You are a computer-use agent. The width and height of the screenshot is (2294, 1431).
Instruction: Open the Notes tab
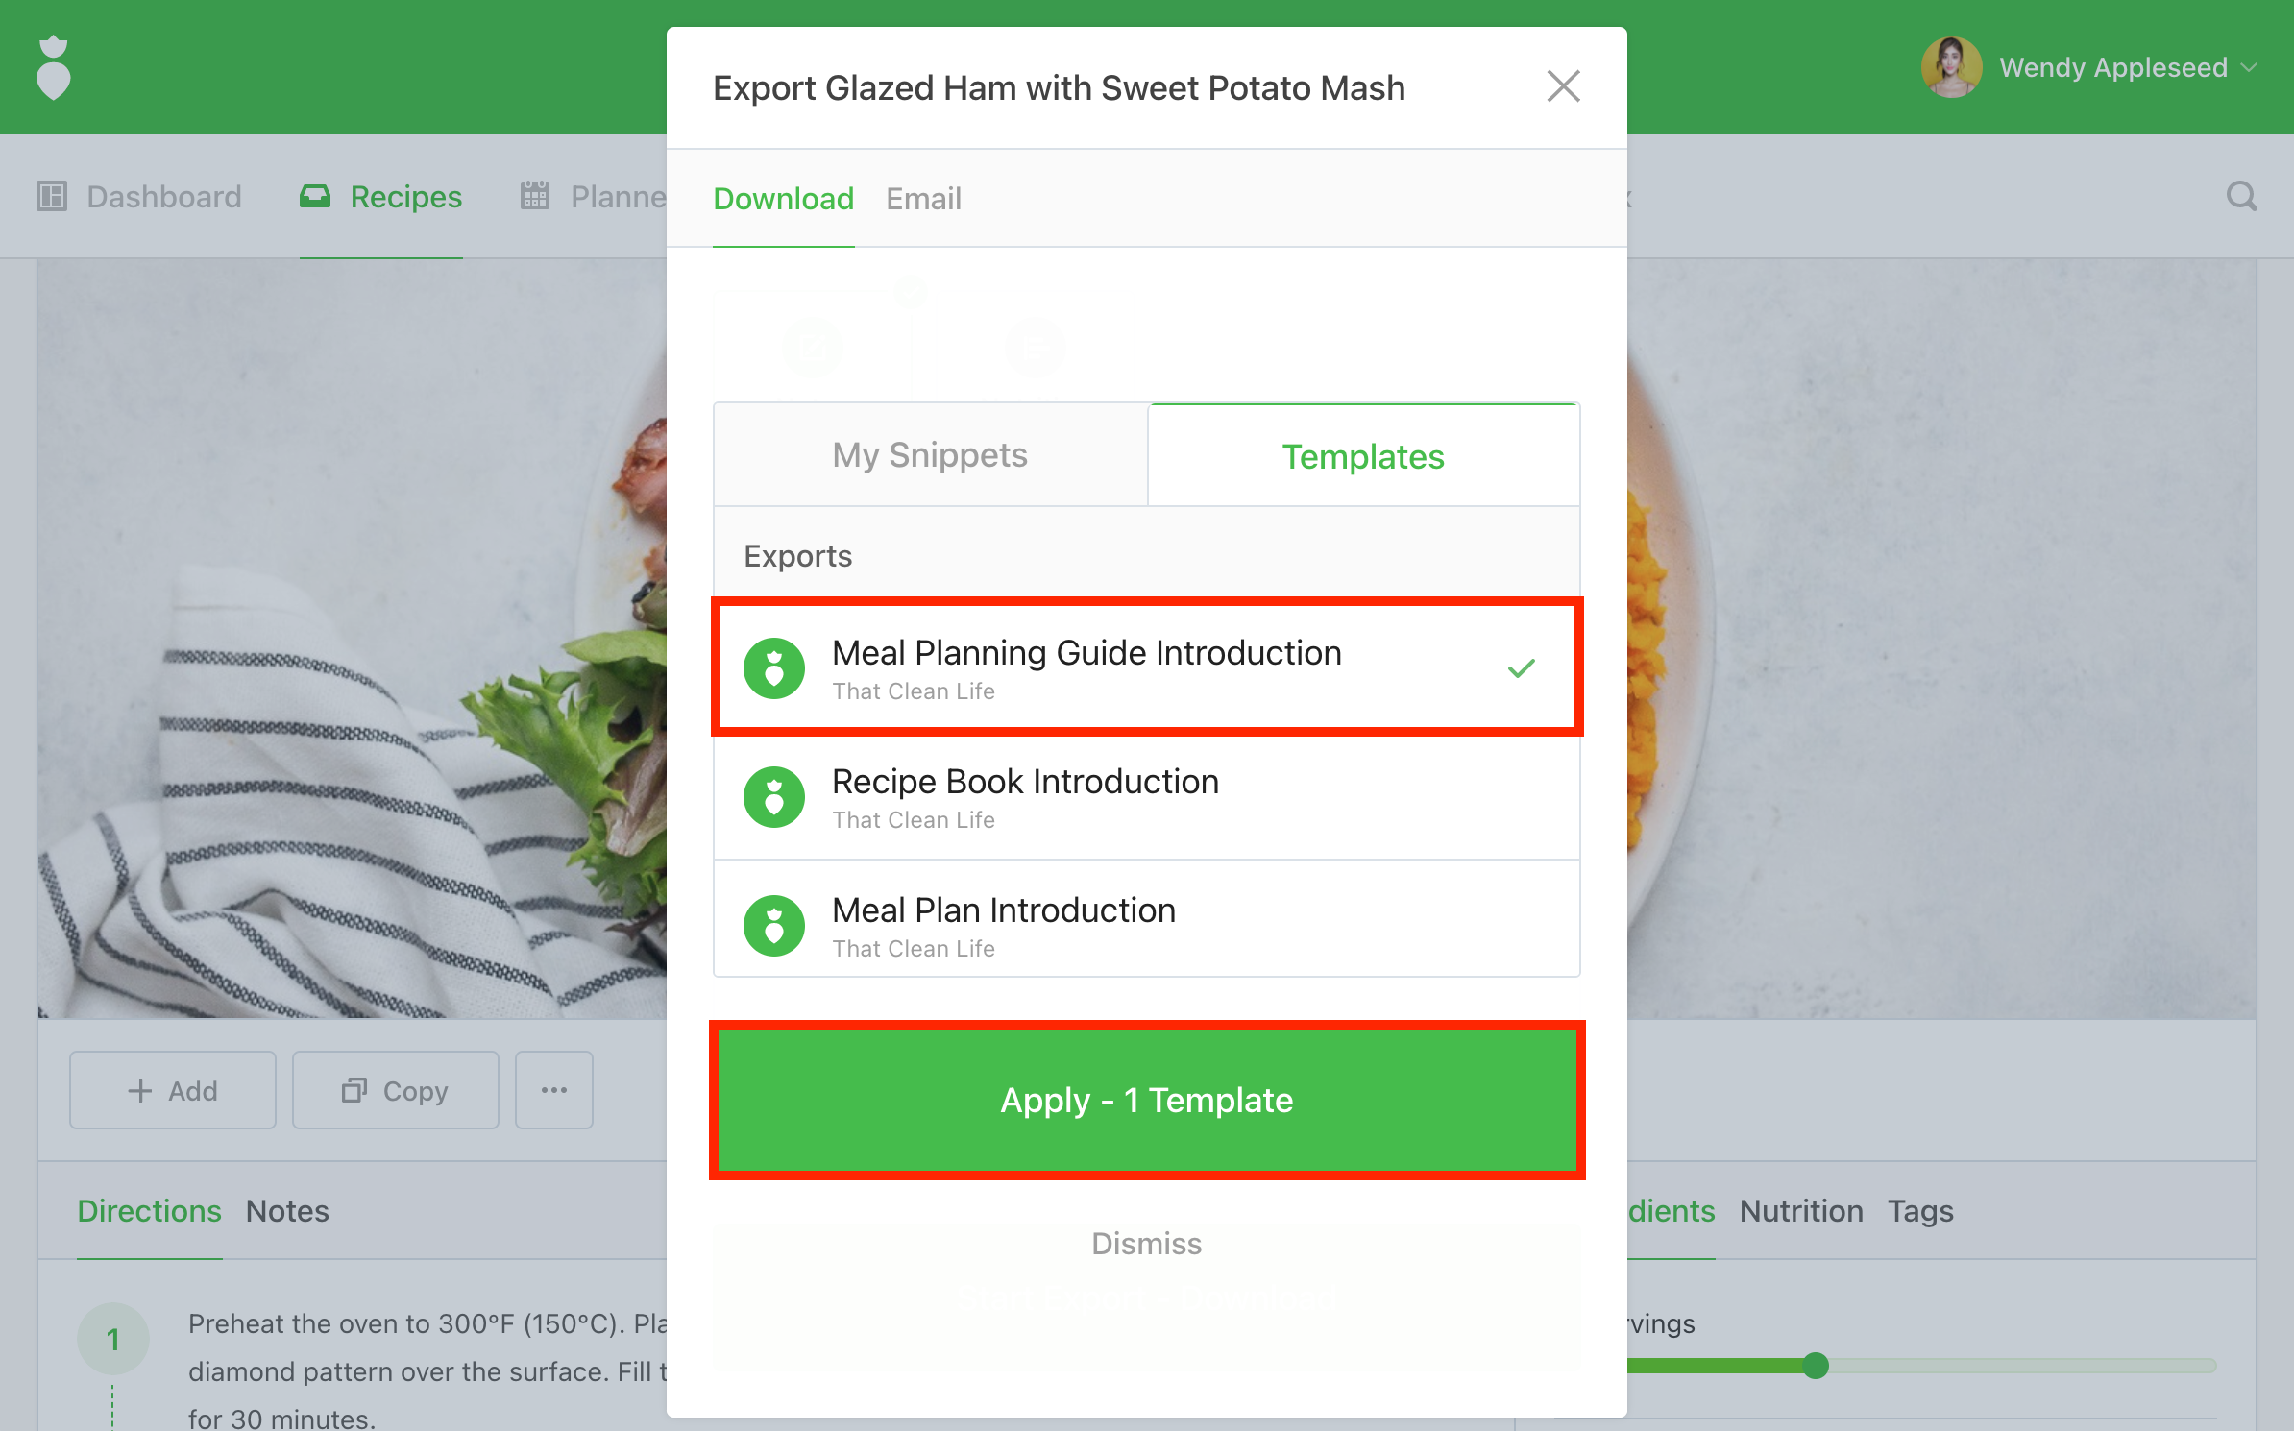[287, 1211]
